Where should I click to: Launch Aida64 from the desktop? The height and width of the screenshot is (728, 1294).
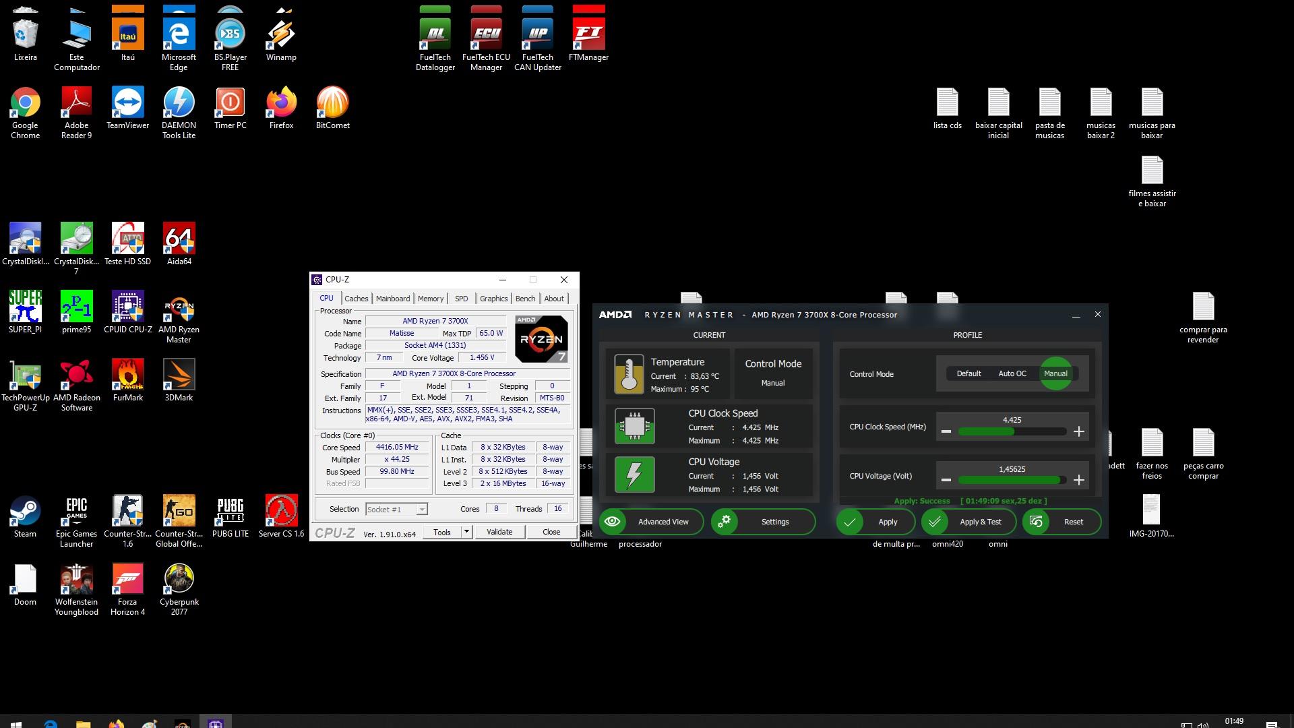coord(179,244)
